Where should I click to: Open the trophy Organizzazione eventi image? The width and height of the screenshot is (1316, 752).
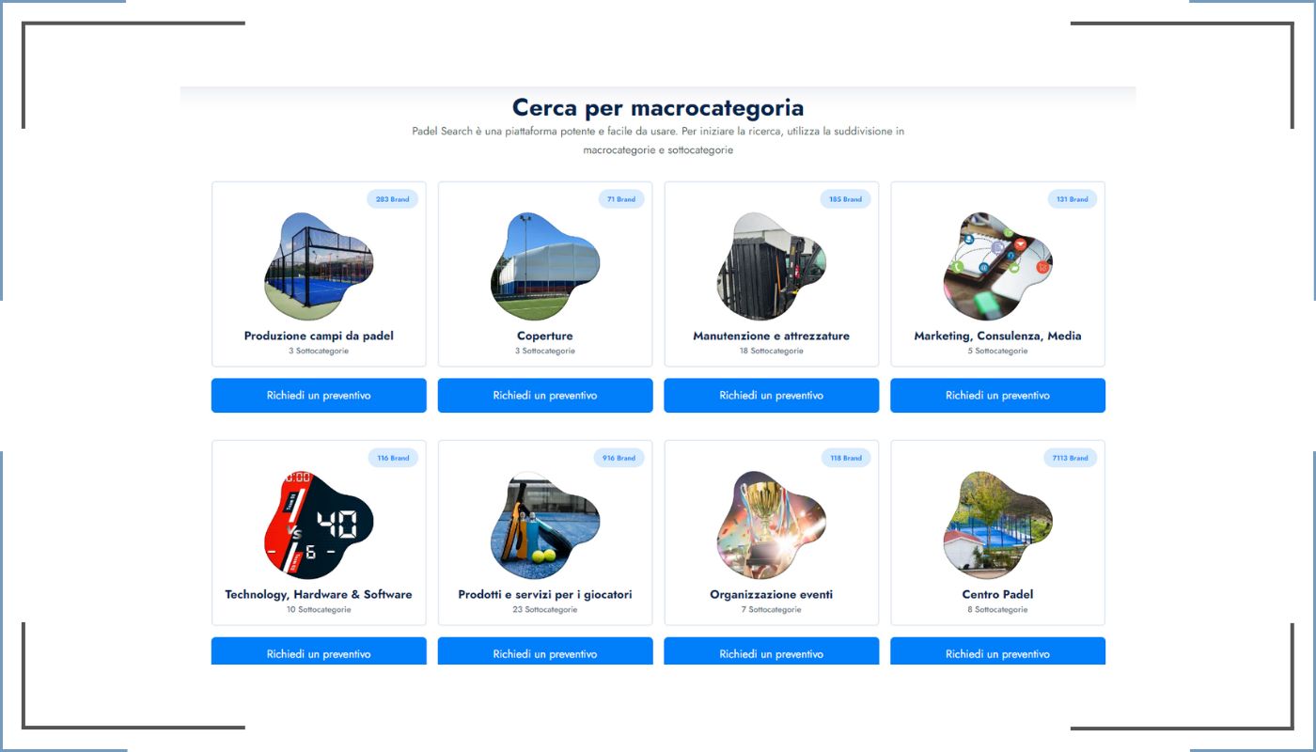(772, 525)
